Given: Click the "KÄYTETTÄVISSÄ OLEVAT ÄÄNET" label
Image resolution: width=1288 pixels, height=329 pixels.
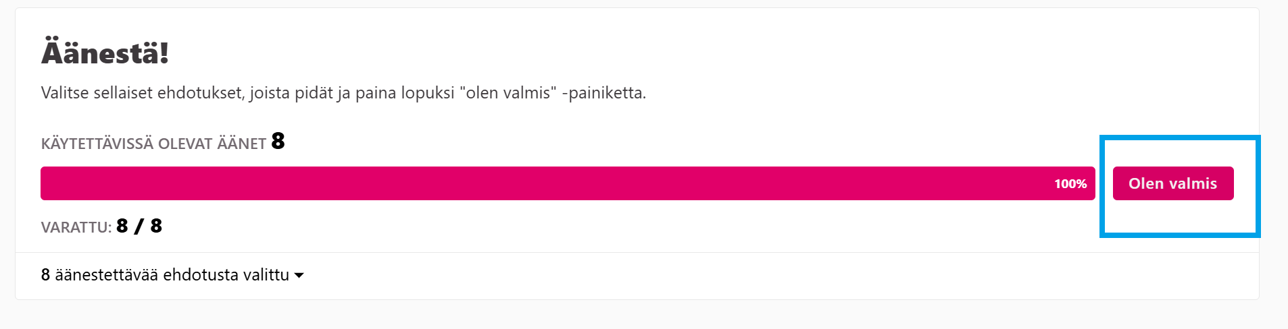Looking at the screenshot, I should [153, 144].
